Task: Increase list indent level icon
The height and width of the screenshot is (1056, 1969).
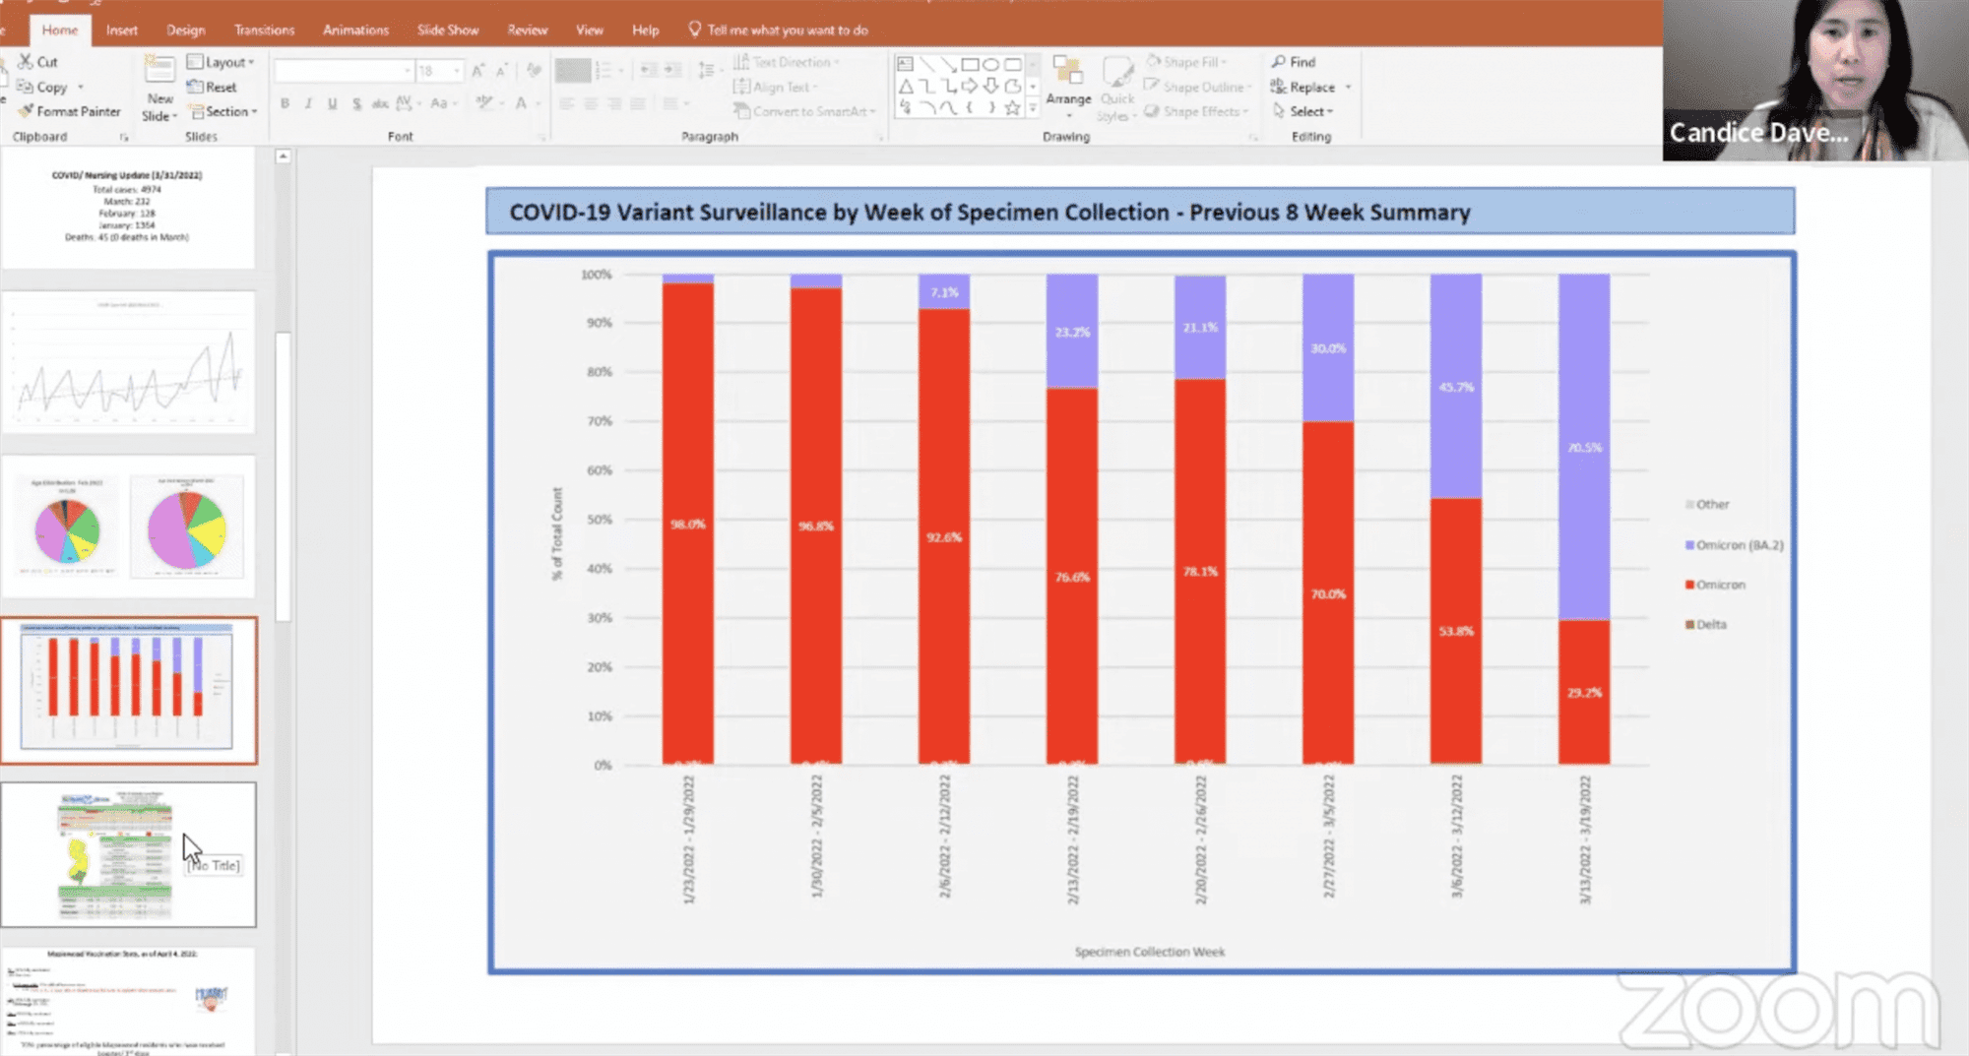Action: (x=672, y=71)
